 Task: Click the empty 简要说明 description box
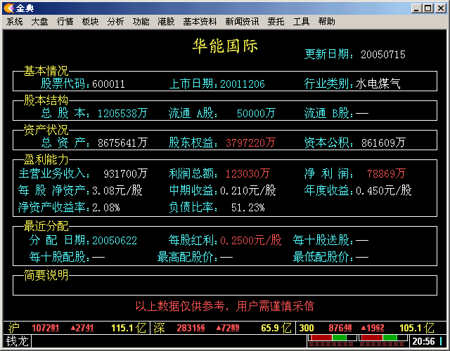(225, 287)
